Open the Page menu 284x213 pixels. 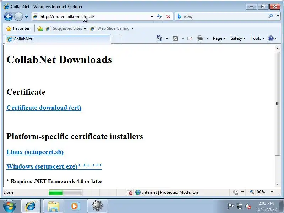tap(219, 38)
